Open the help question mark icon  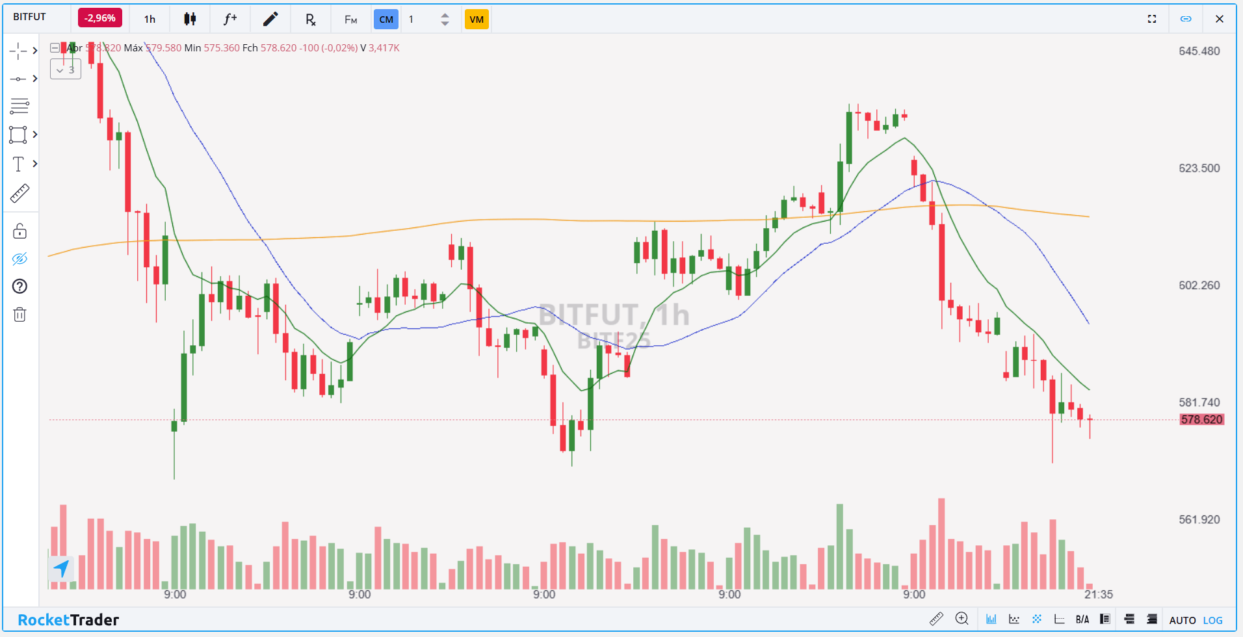[x=20, y=286]
